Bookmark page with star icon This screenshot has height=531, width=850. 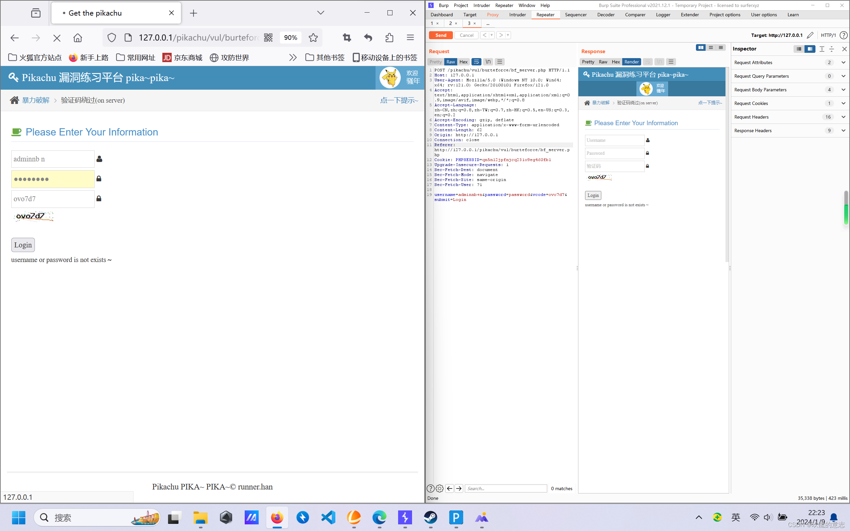313,38
